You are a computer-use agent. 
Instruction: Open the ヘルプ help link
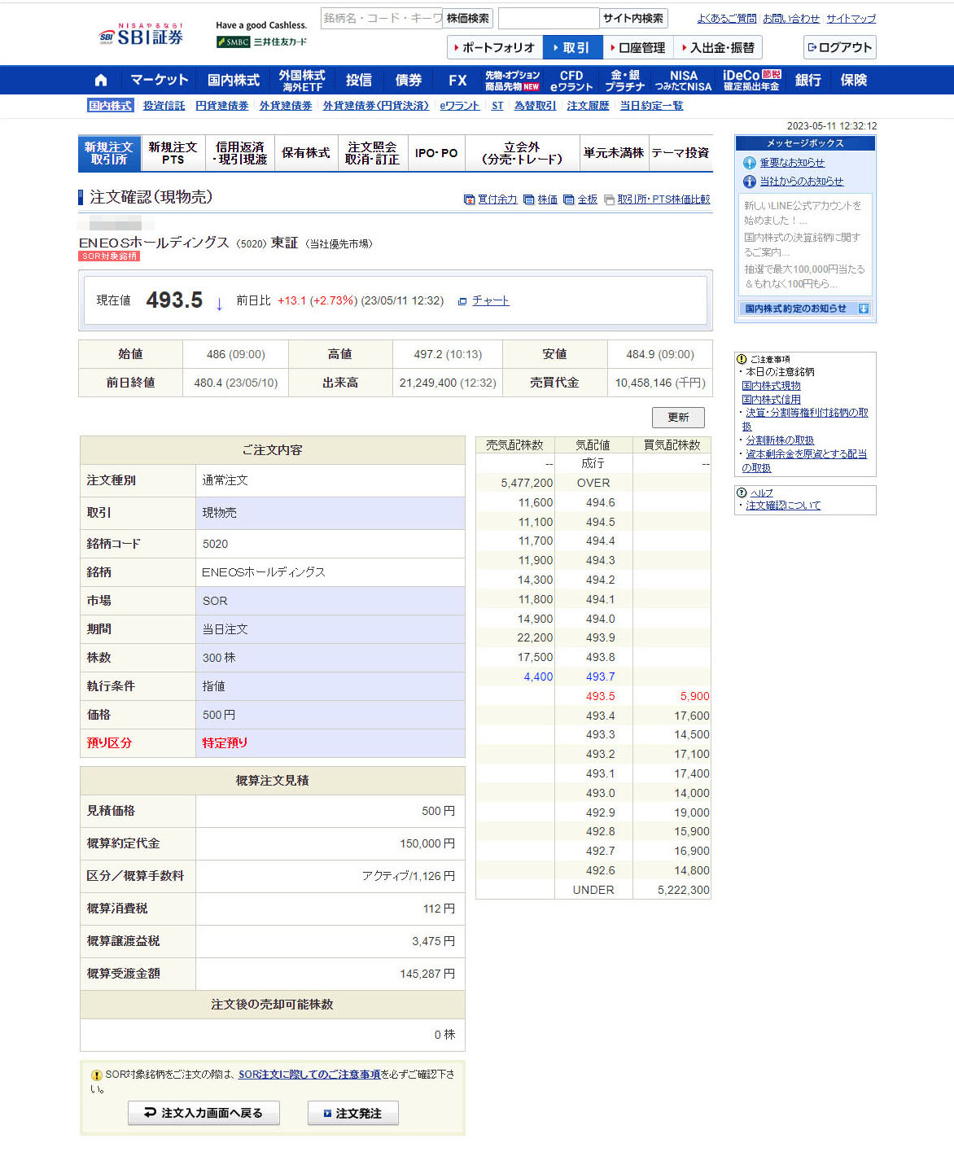761,493
